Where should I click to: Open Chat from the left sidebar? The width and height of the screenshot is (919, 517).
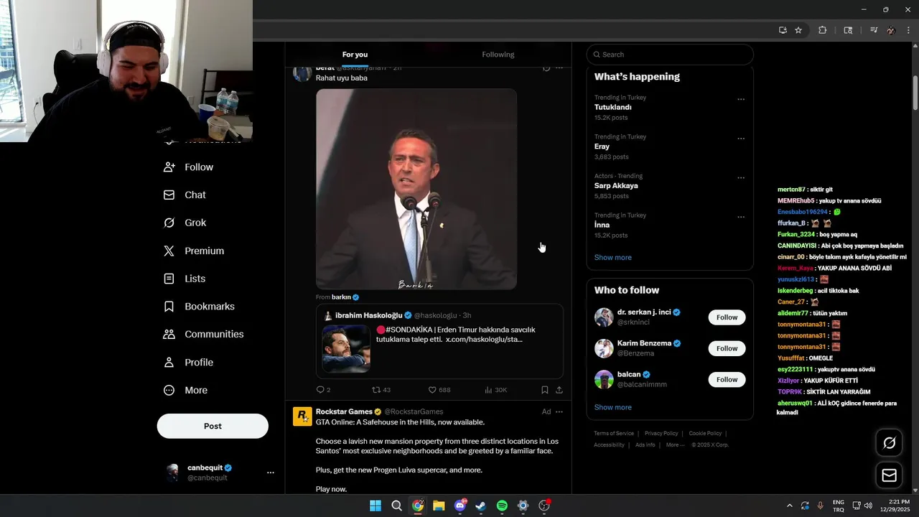point(185,195)
